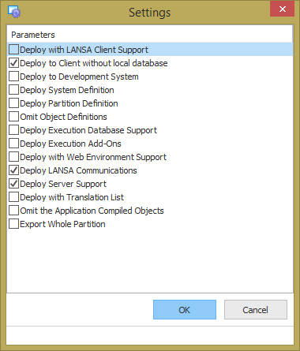
Task: Dismiss dialog with Cancel button
Action: click(x=256, y=310)
